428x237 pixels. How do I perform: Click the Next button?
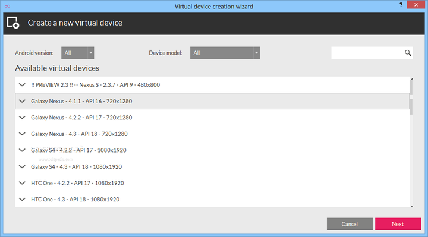pyautogui.click(x=398, y=224)
